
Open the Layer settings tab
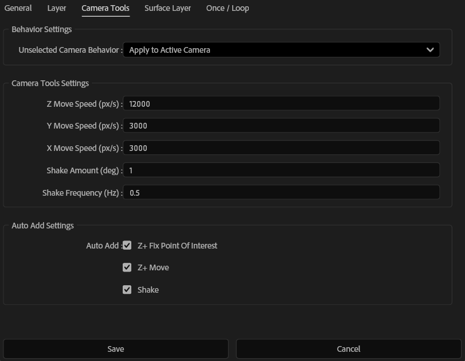coord(56,8)
